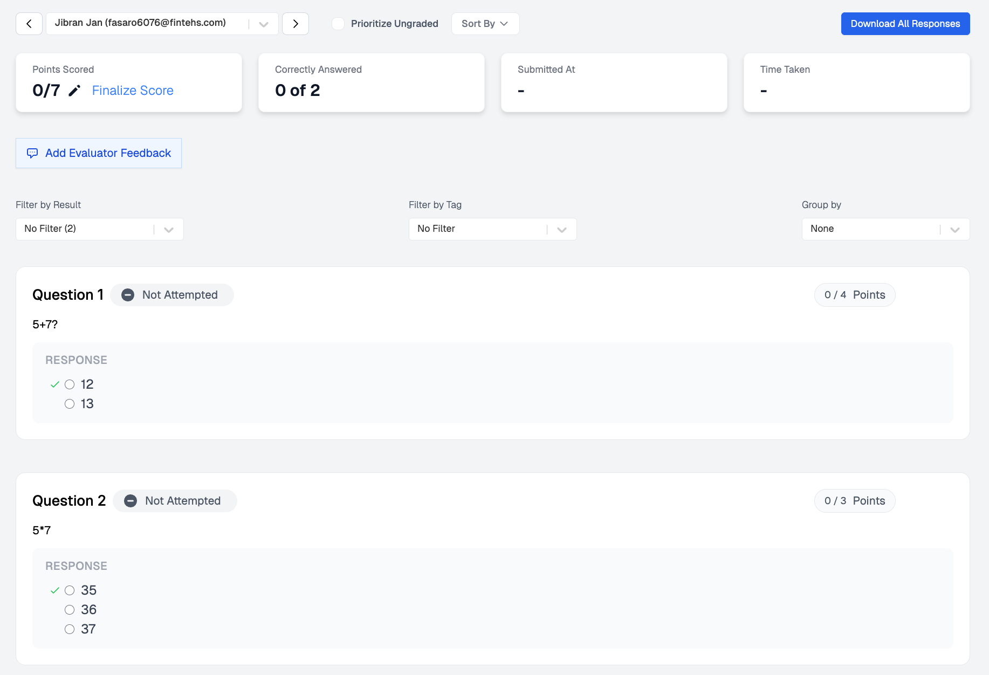Click the RESPONSE label under Question 2
The width and height of the screenshot is (989, 675).
point(76,566)
